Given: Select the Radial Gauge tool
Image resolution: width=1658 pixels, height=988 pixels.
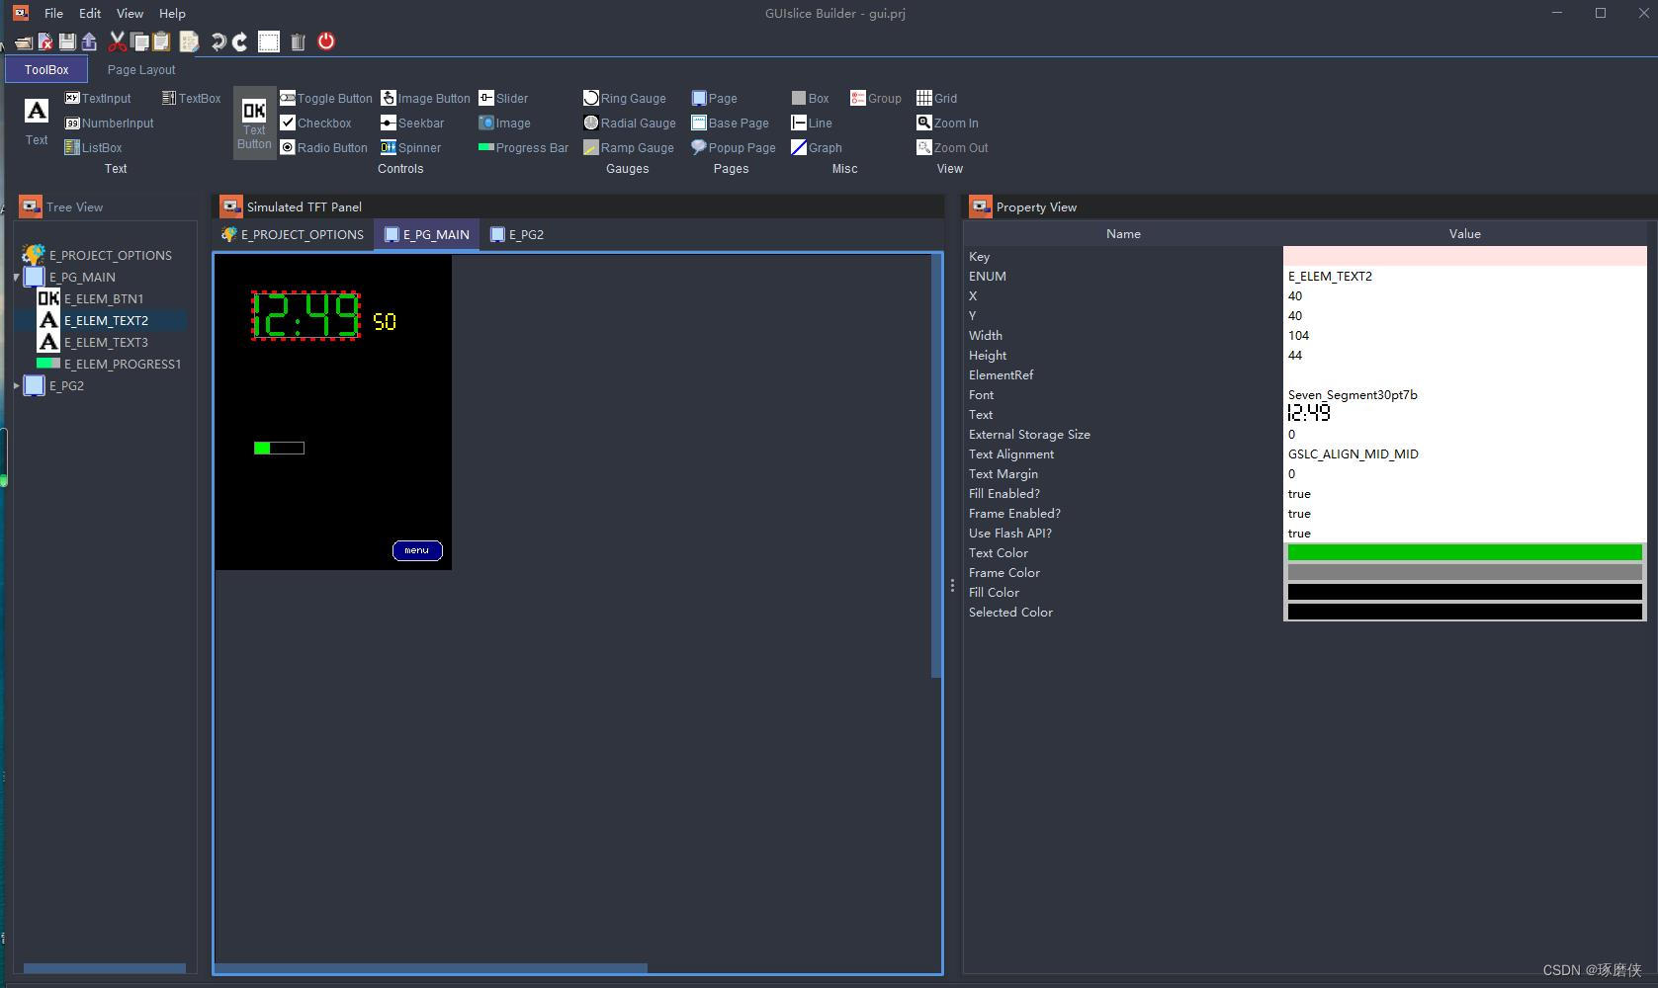Looking at the screenshot, I should coord(629,123).
